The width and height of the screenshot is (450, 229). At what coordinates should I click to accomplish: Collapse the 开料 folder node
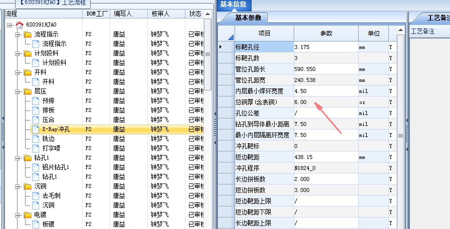(18, 72)
